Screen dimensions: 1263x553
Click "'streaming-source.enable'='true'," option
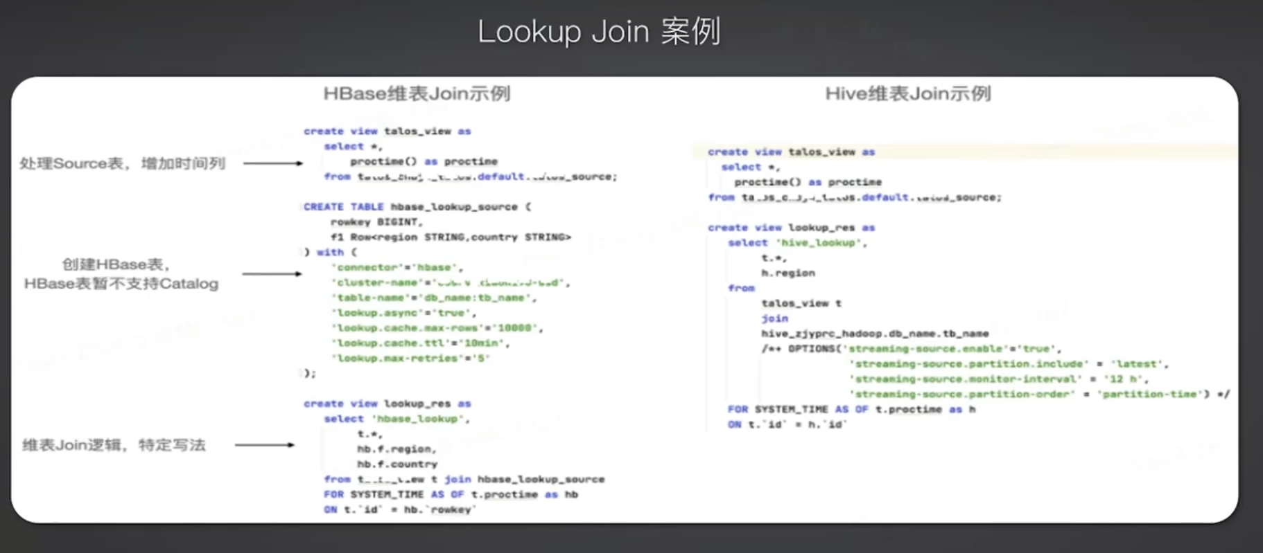point(952,349)
